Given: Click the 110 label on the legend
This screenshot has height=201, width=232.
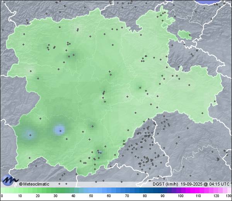Looking at the screenshot, I should (x=198, y=196).
